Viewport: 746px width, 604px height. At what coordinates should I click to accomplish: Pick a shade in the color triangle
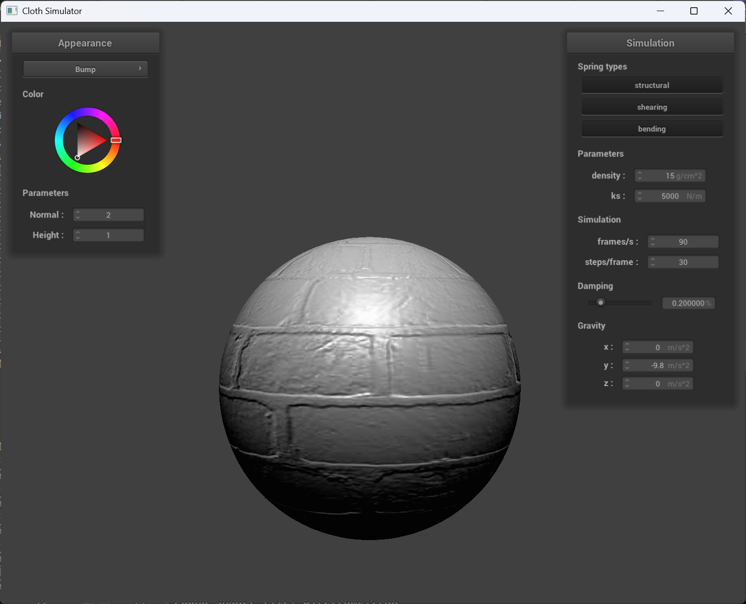tap(90, 140)
